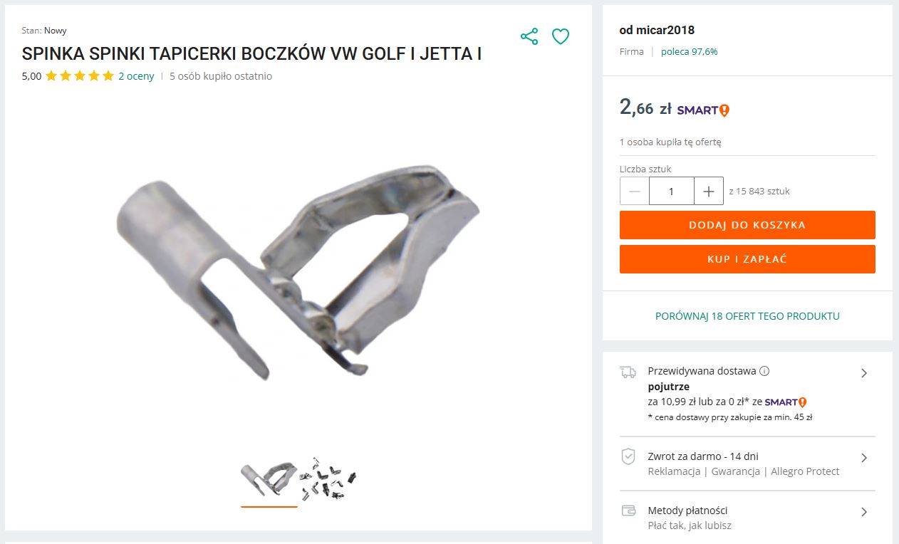Screen dimensions: 899x544
Task: Select the second product thumbnail with multiple clips
Action: pyautogui.click(x=327, y=477)
